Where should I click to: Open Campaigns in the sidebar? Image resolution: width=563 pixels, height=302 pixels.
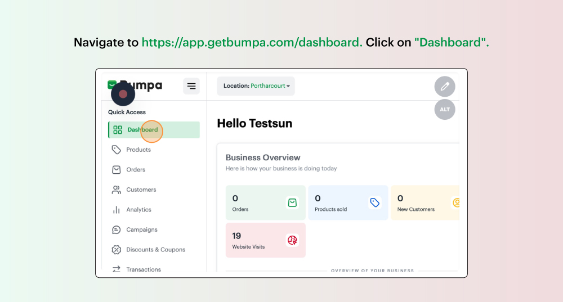(142, 229)
